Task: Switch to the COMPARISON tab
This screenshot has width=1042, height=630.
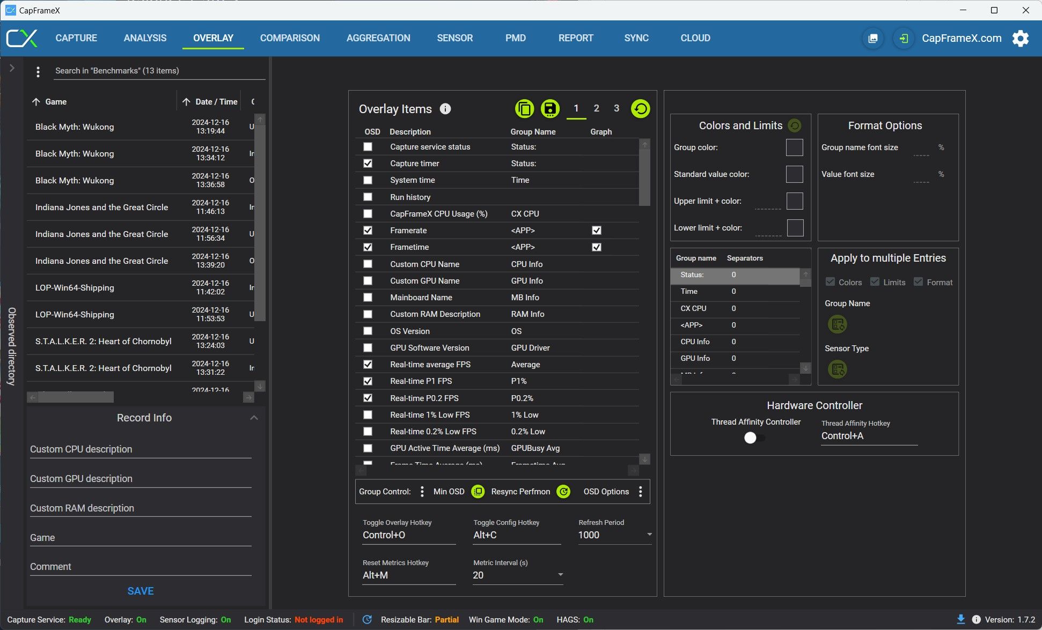Action: (290, 38)
